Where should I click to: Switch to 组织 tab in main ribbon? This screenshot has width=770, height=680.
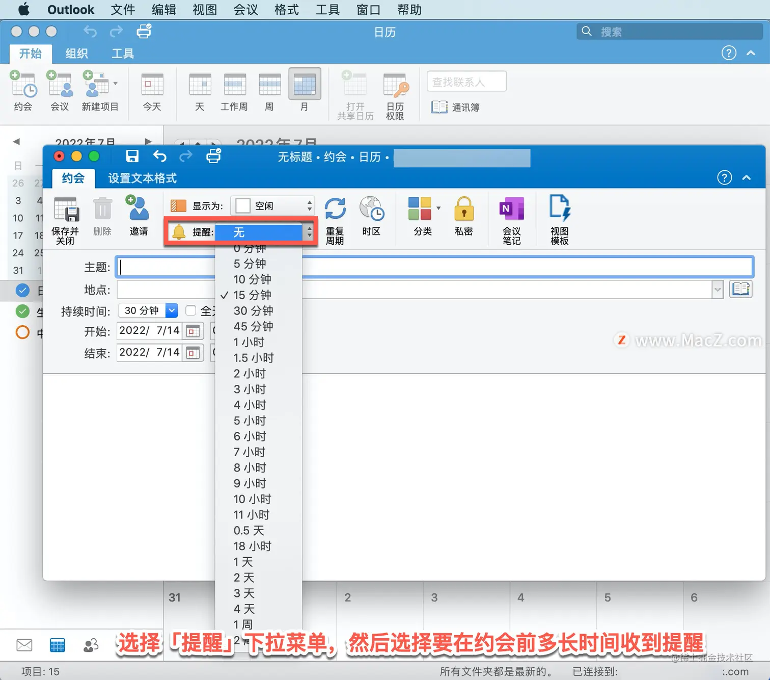coord(76,53)
